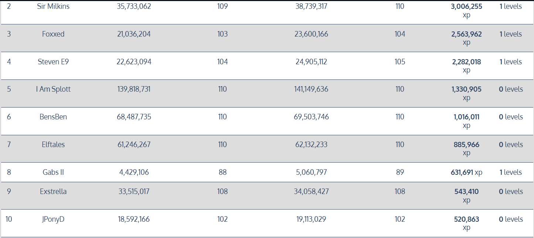Click the Gabs II player name

click(53, 172)
